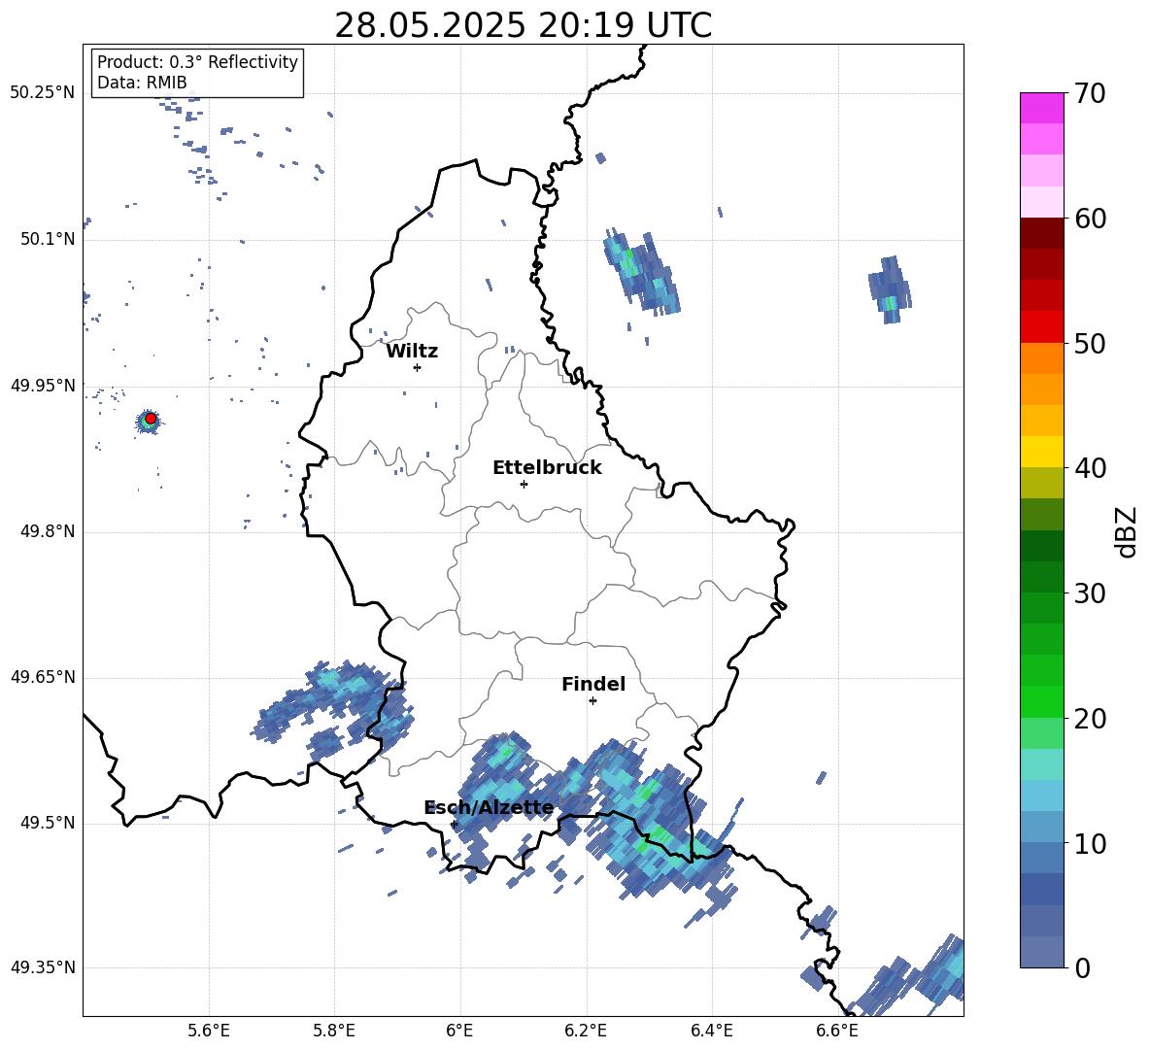Click the 10 colorbar tick label

(x=1090, y=843)
